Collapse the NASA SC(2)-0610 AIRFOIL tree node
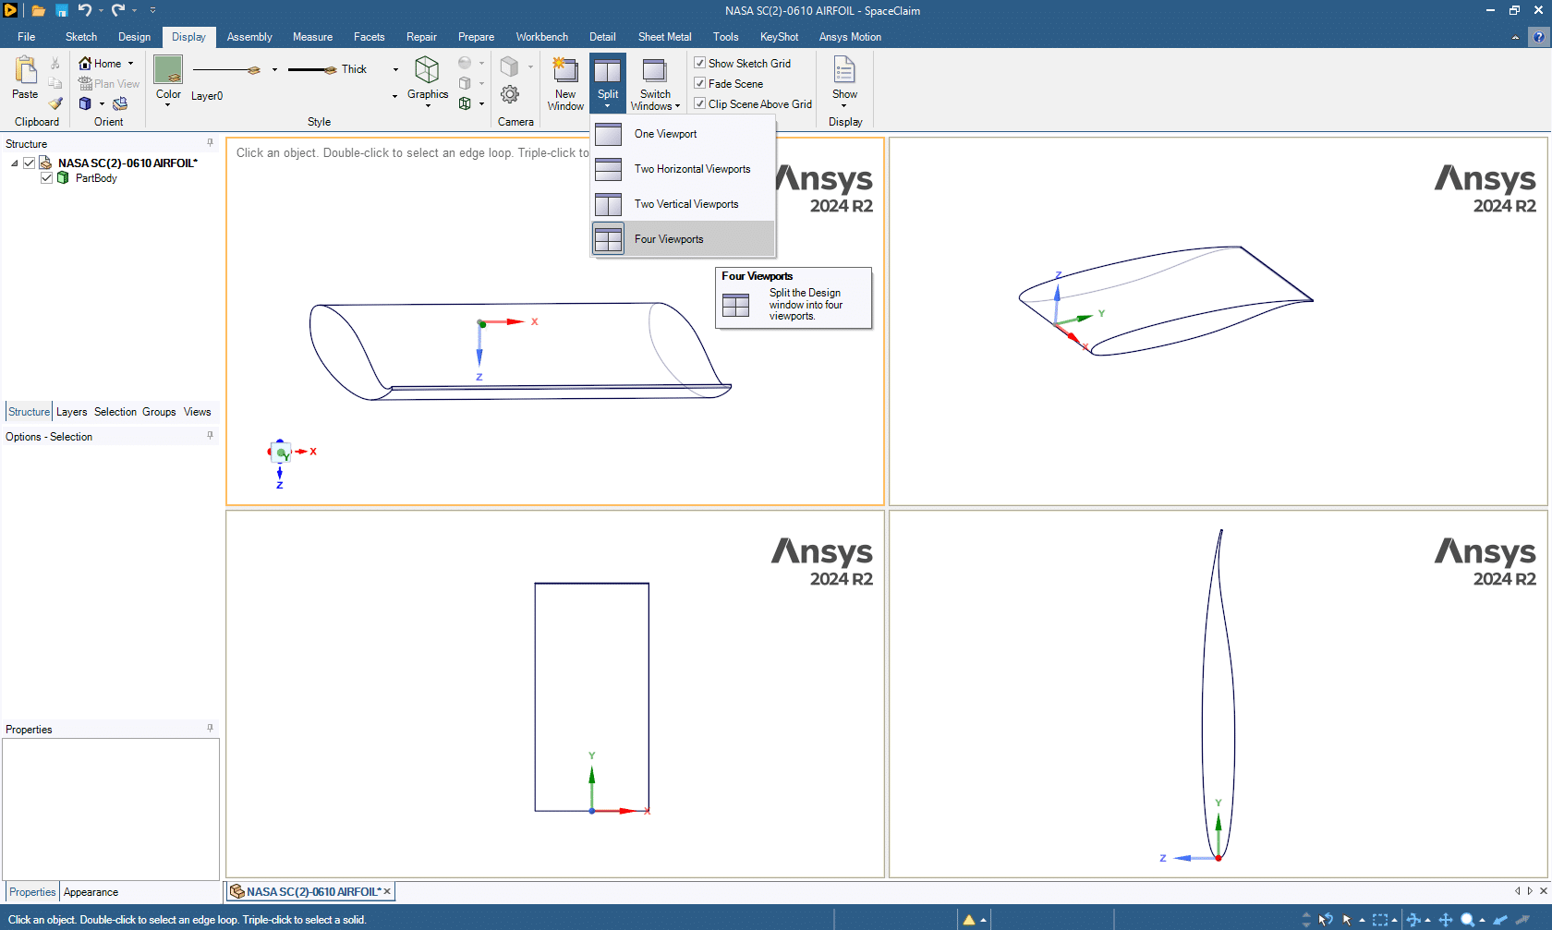This screenshot has width=1552, height=930. point(14,163)
